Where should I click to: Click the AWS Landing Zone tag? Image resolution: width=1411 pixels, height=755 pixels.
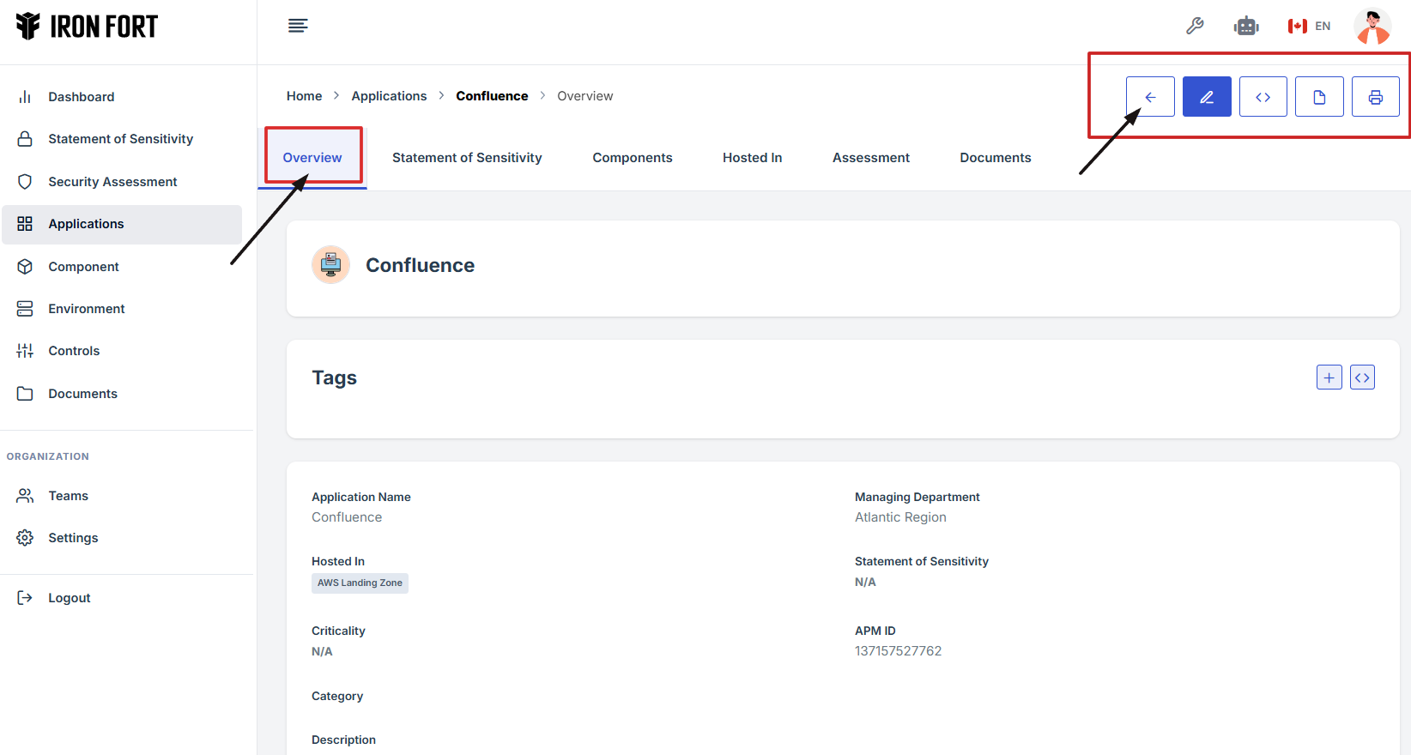[360, 583]
